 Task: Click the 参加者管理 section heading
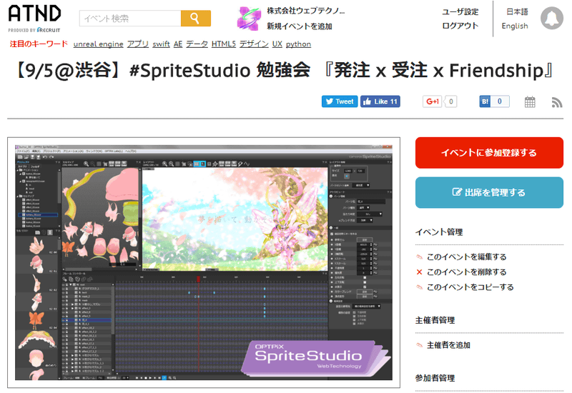[x=435, y=378]
